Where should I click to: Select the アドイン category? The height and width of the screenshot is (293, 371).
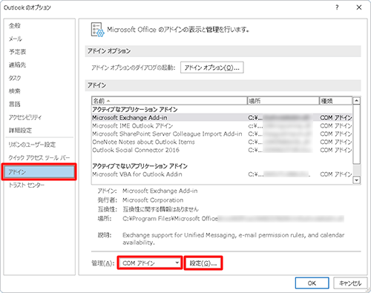click(39, 171)
